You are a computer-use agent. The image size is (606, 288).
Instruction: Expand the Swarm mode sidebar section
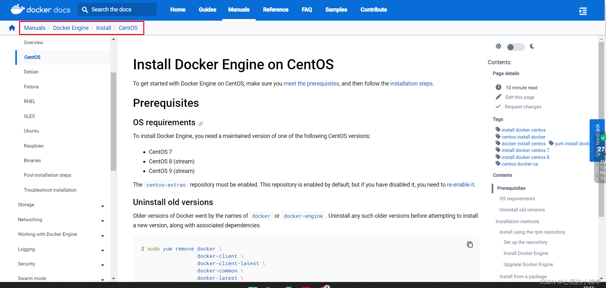click(x=103, y=280)
